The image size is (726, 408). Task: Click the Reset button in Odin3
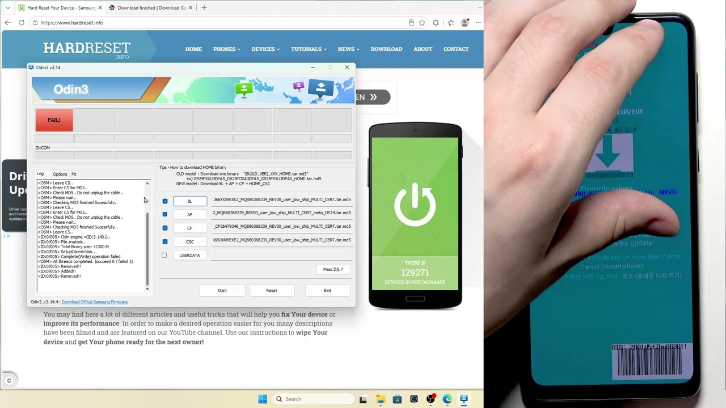click(x=272, y=291)
